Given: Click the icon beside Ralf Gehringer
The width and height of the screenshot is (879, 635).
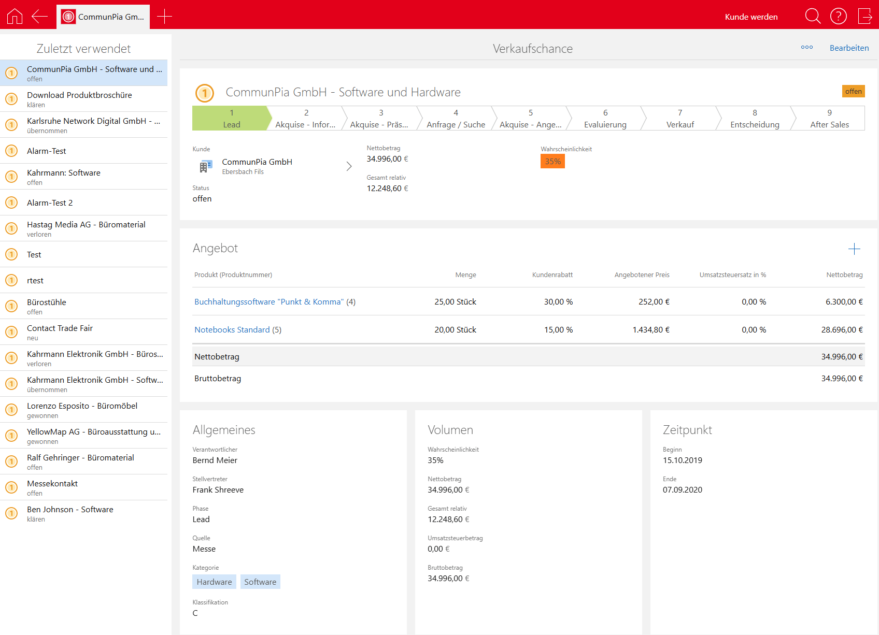Looking at the screenshot, I should 11,461.
